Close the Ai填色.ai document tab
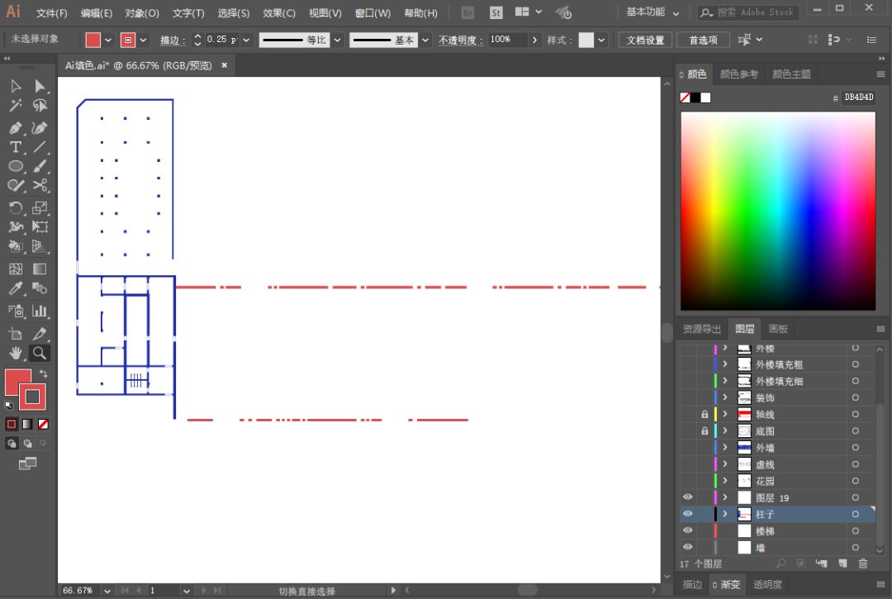892x599 pixels. 225,65
